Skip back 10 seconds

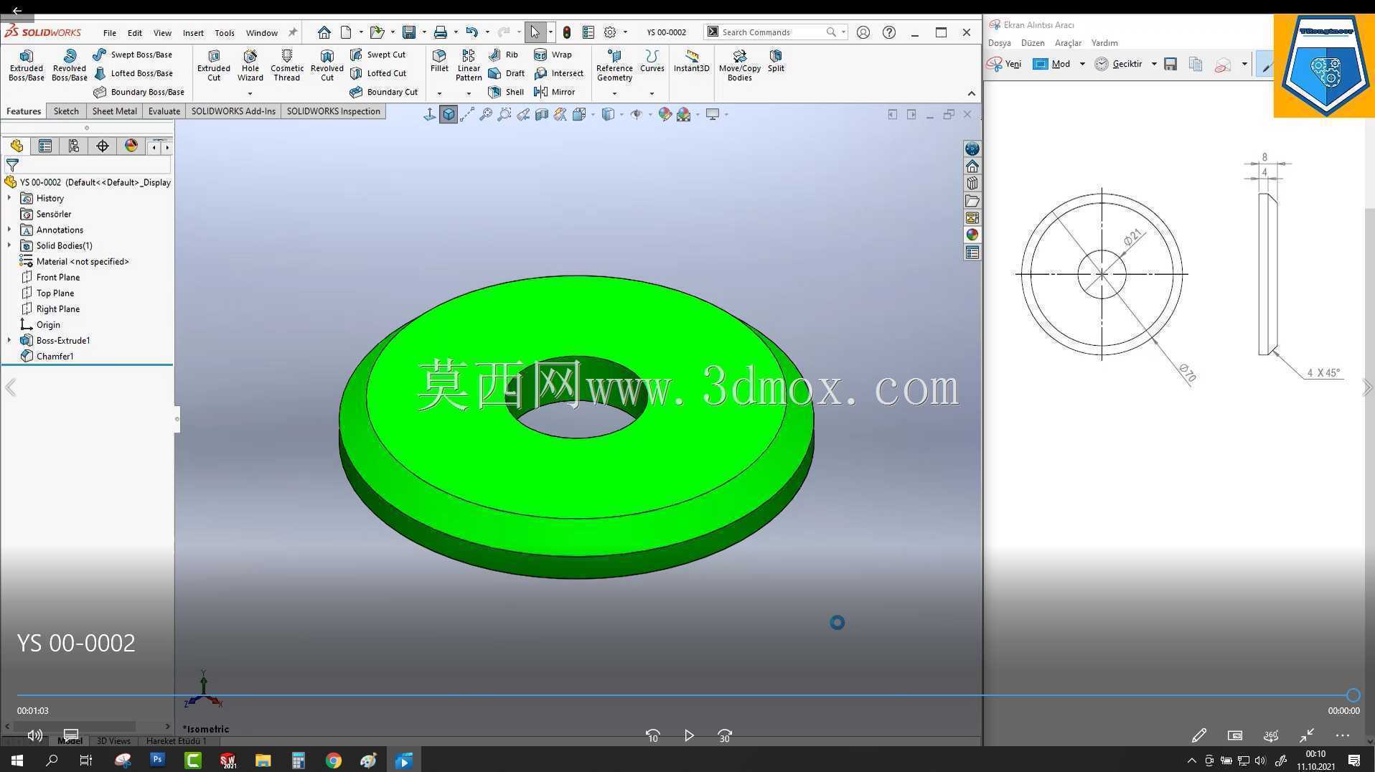[653, 735]
